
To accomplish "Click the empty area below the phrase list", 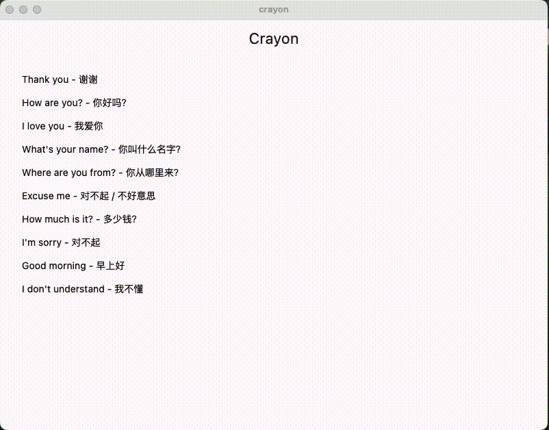I will pos(274,356).
